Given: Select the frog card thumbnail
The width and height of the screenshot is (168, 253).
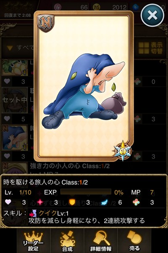Looking at the screenshot, I should click(x=15, y=68).
